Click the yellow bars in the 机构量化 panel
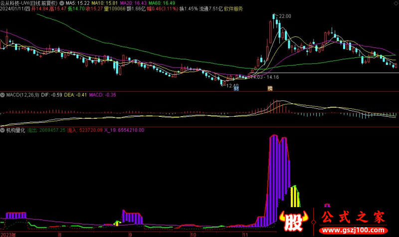399x237 pixels. coord(295,197)
